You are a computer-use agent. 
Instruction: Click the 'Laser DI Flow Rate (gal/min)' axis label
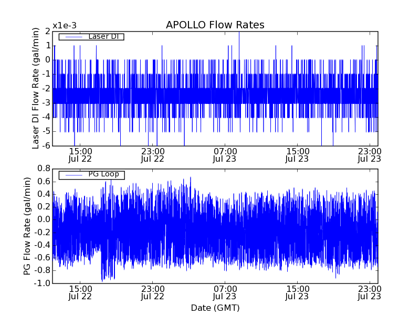(35, 88)
